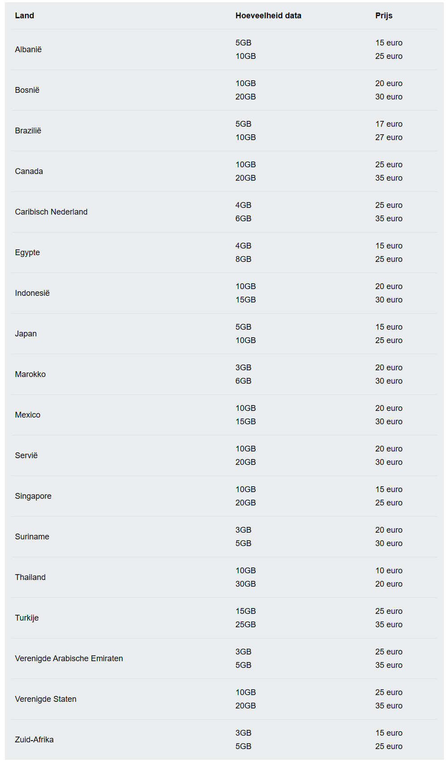Select the Mexico country cell
This screenshot has width=447, height=762.
(x=28, y=415)
